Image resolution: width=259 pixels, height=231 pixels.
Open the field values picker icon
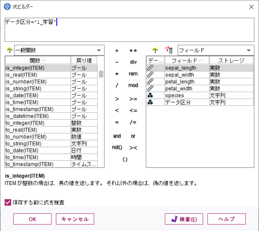click(169, 50)
